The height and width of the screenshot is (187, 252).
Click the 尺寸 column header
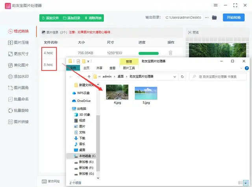(110, 43)
